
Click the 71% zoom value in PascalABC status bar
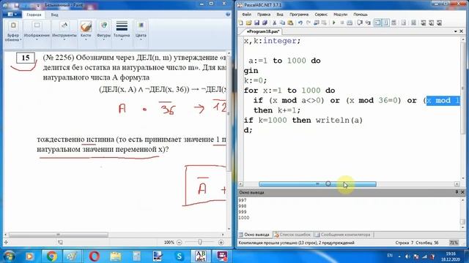(x=454, y=243)
